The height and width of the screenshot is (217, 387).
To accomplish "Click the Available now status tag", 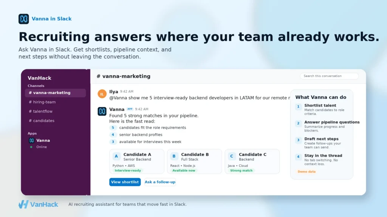I will [184, 171].
